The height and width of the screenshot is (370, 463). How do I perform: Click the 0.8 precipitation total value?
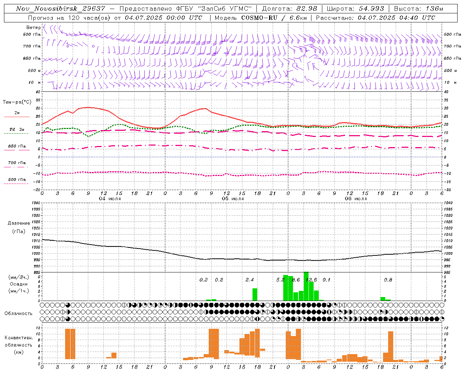[x=388, y=280]
